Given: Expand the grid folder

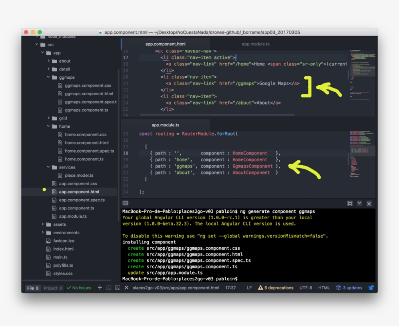Looking at the screenshot, I should point(48,118).
